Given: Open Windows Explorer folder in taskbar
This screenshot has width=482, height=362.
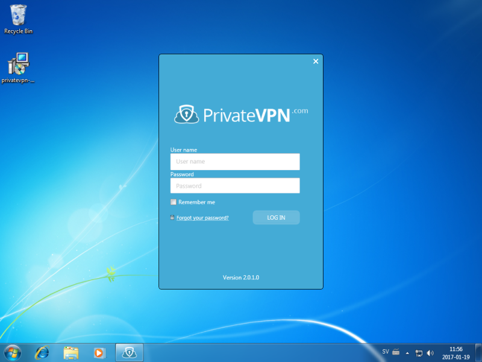Looking at the screenshot, I should [71, 352].
